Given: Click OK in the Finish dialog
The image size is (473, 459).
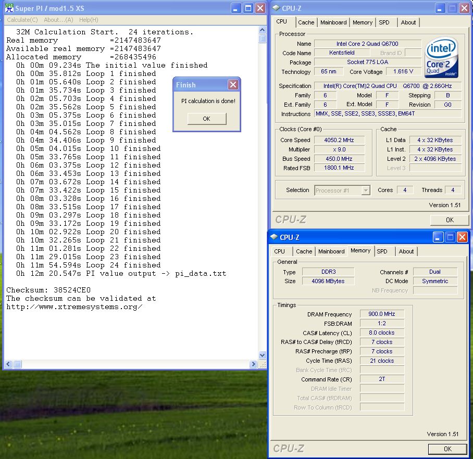Looking at the screenshot, I should (x=207, y=119).
